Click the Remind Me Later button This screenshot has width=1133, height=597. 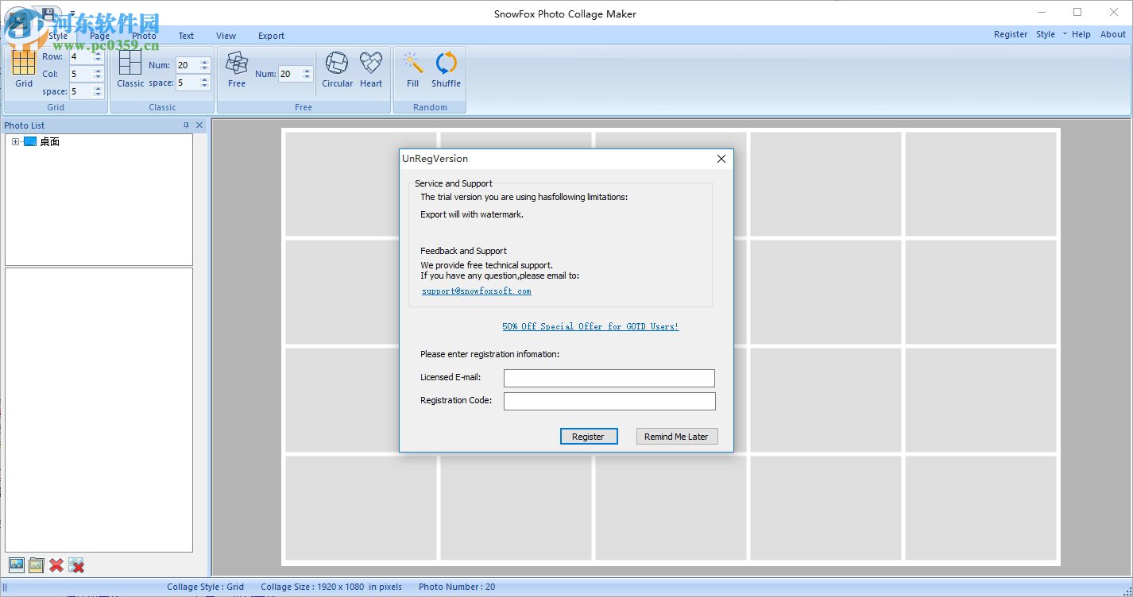pyautogui.click(x=677, y=437)
